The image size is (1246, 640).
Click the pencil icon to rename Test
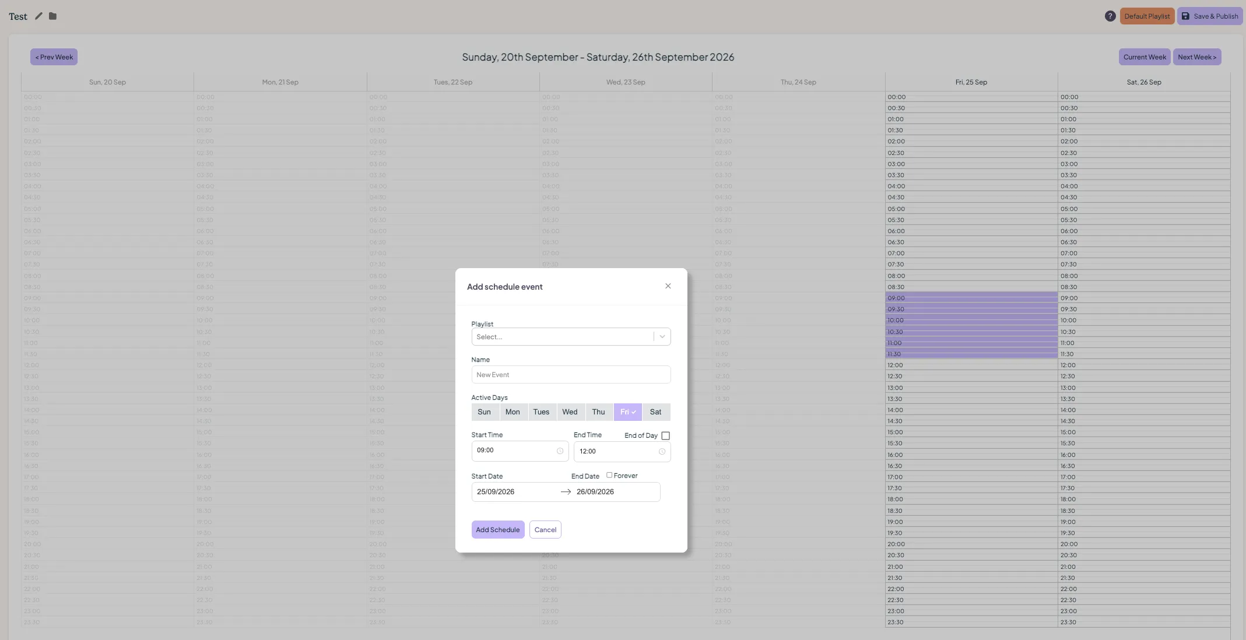click(x=38, y=16)
